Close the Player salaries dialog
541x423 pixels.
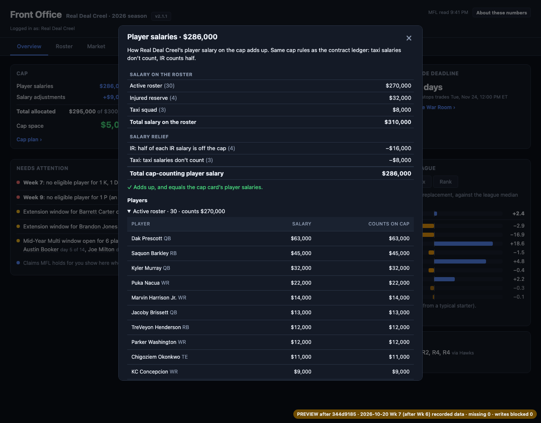[x=409, y=38]
